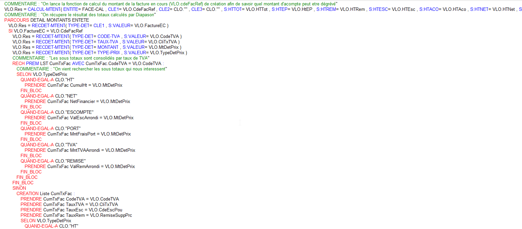Click the PRENDRE CumTxFac TauxRem line
Screen dimensions: 522x229
tap(76, 215)
